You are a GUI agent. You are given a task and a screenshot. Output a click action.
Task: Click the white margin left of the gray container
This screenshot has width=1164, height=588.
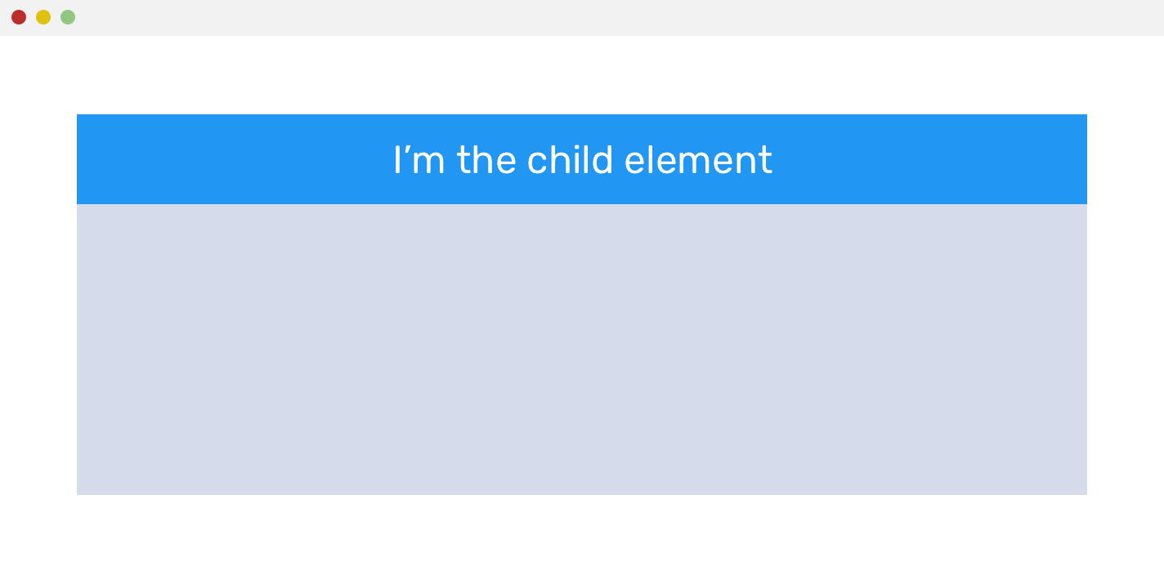(38, 327)
